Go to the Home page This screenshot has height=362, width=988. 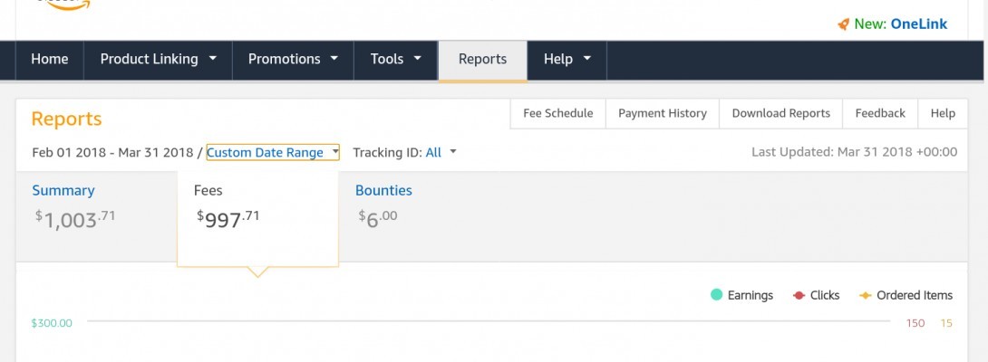pyautogui.click(x=50, y=59)
